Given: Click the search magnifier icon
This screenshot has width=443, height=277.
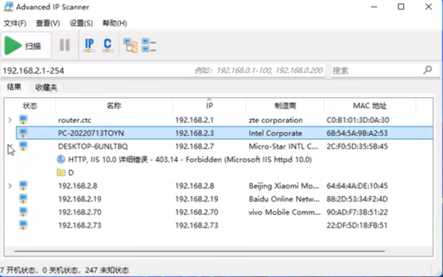Looking at the screenshot, I should click(428, 69).
